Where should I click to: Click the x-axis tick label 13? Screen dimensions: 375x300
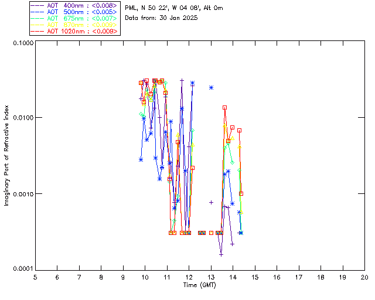[x=211, y=277]
